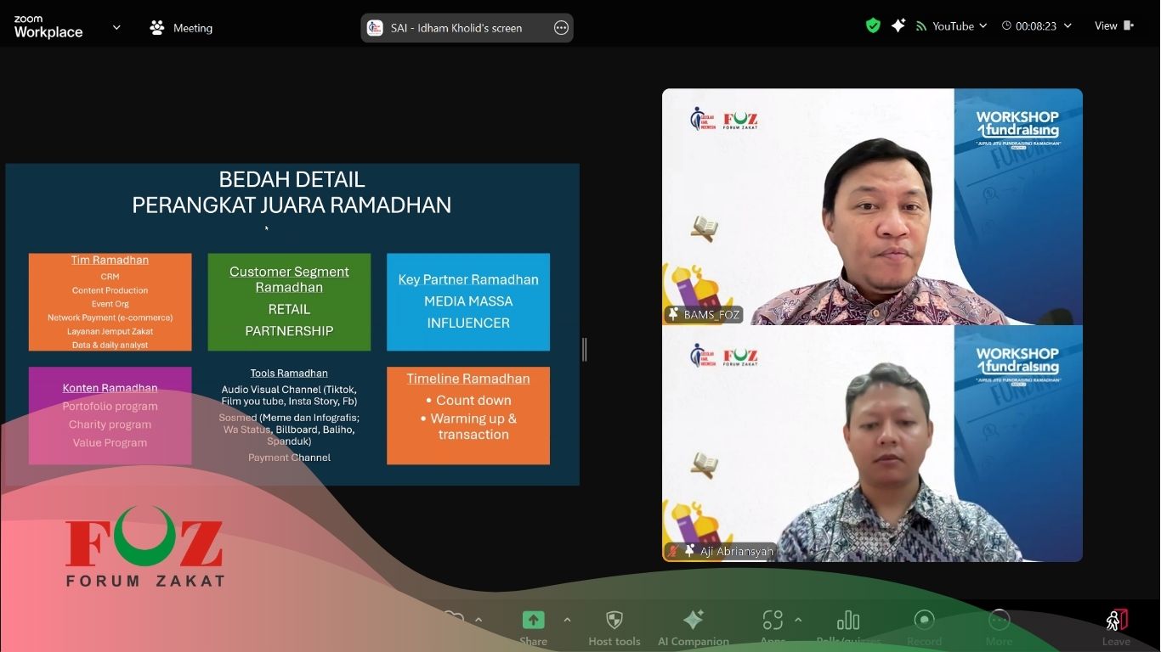
Task: Click the handle between shared screen and videos
Action: click(584, 349)
